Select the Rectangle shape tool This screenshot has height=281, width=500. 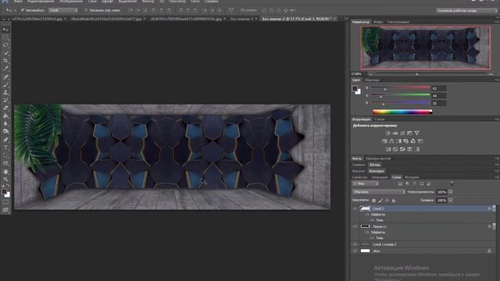pos(5,163)
